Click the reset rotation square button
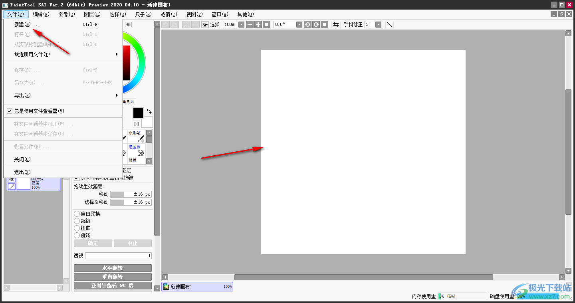575x303 pixels. (x=325, y=24)
